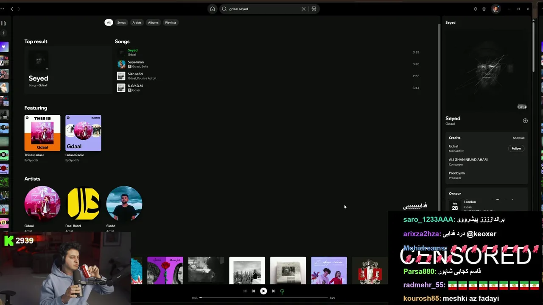Open Friend Activity icon
The image size is (543, 305).
tap(484, 9)
